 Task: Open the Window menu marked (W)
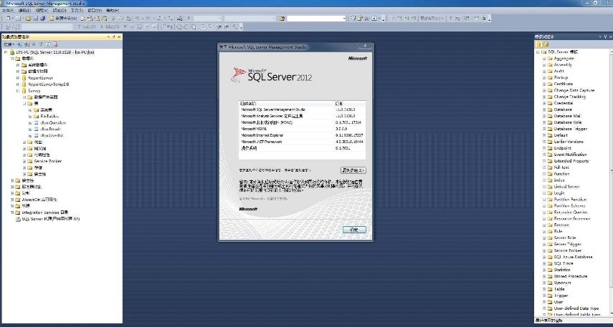point(95,11)
